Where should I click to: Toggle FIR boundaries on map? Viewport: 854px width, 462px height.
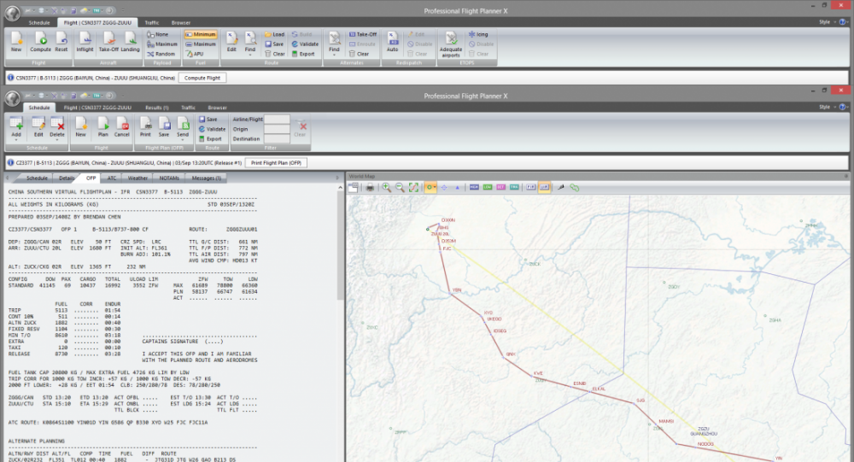point(530,187)
